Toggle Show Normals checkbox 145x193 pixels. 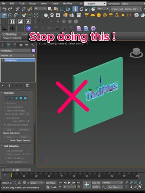point(4,118)
